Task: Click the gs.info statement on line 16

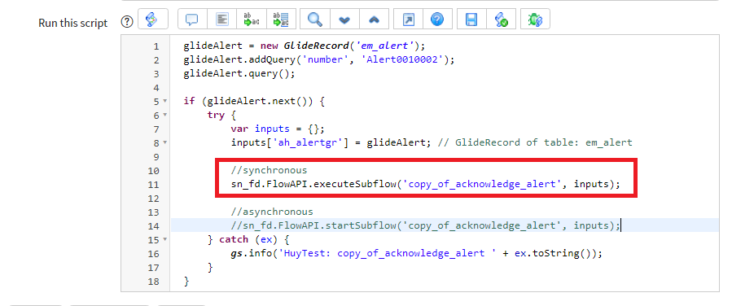Action: click(416, 253)
